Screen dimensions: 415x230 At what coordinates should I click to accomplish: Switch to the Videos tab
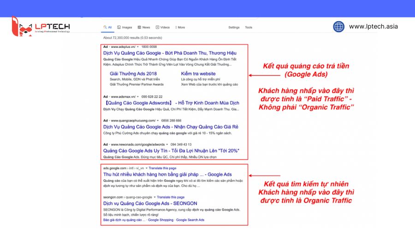tap(163, 27)
